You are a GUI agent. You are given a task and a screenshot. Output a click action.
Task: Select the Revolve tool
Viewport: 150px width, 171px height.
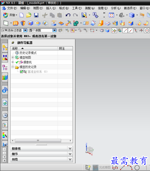point(23,23)
